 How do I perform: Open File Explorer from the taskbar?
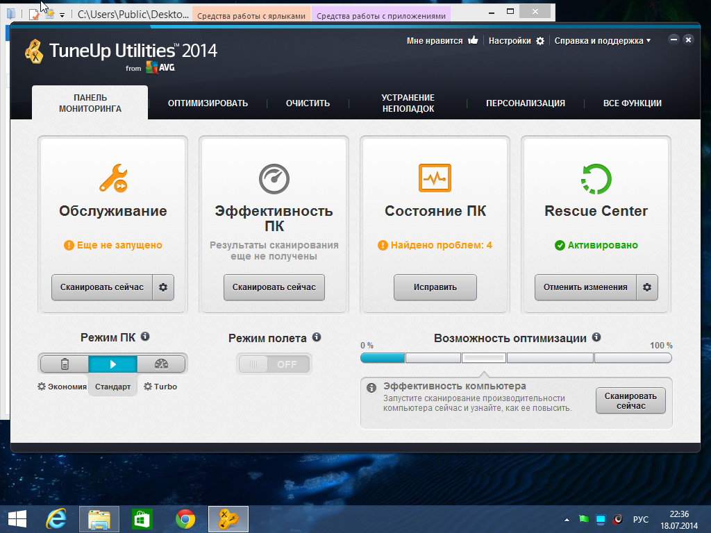(99, 519)
